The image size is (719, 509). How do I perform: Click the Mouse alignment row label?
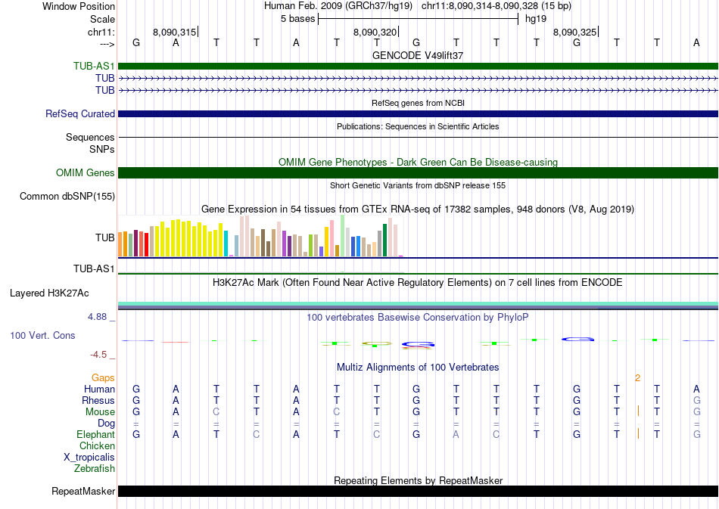click(100, 412)
